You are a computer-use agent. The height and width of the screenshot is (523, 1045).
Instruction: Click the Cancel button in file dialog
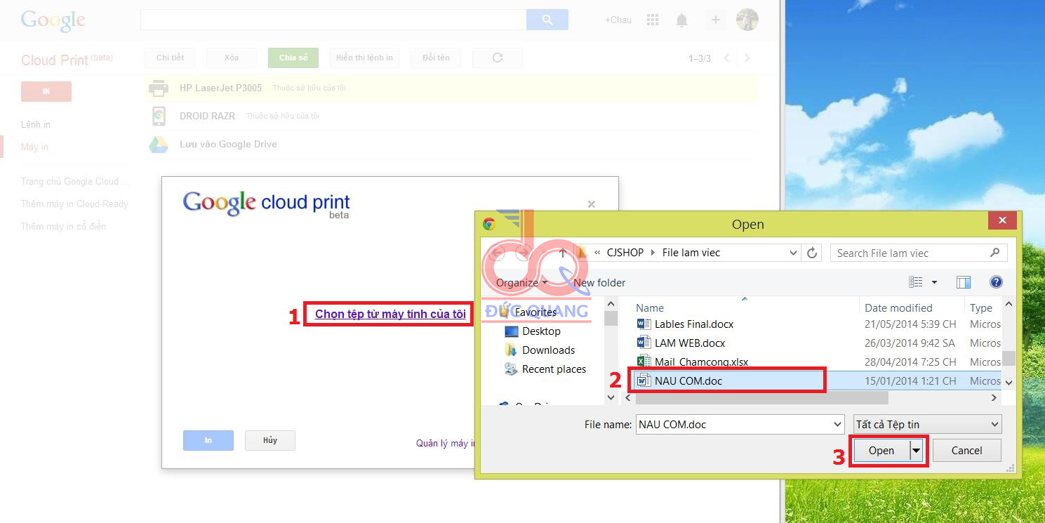tap(967, 451)
